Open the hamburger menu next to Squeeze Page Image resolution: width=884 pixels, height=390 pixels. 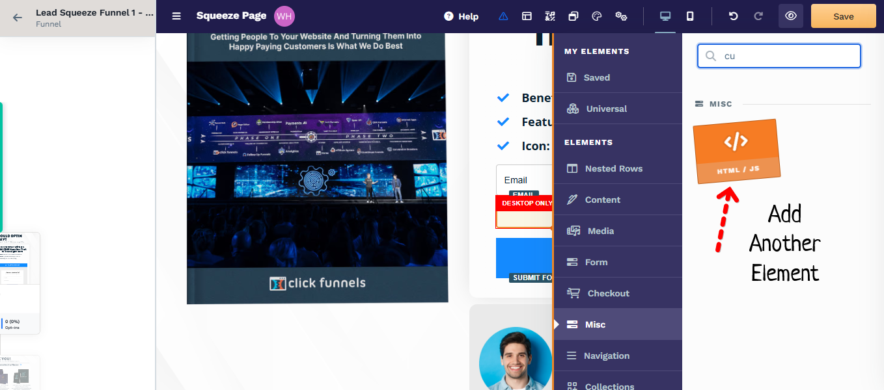click(176, 16)
